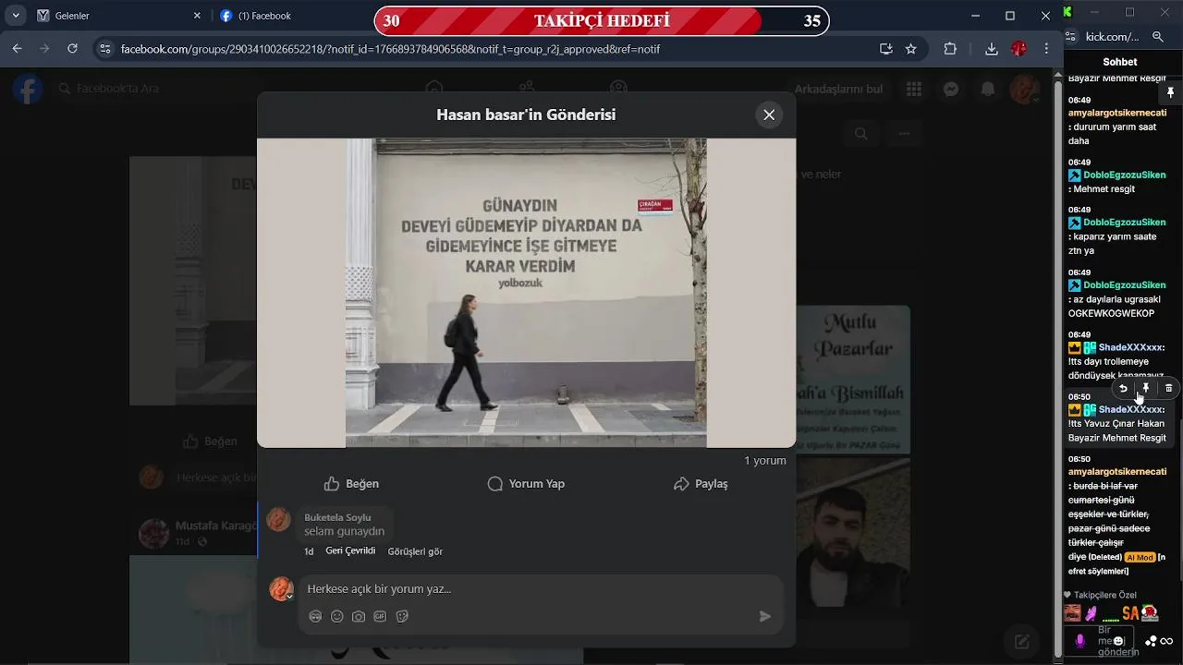This screenshot has width=1183, height=665.
Task: Open emoji picker in comment box
Action: [x=337, y=616]
